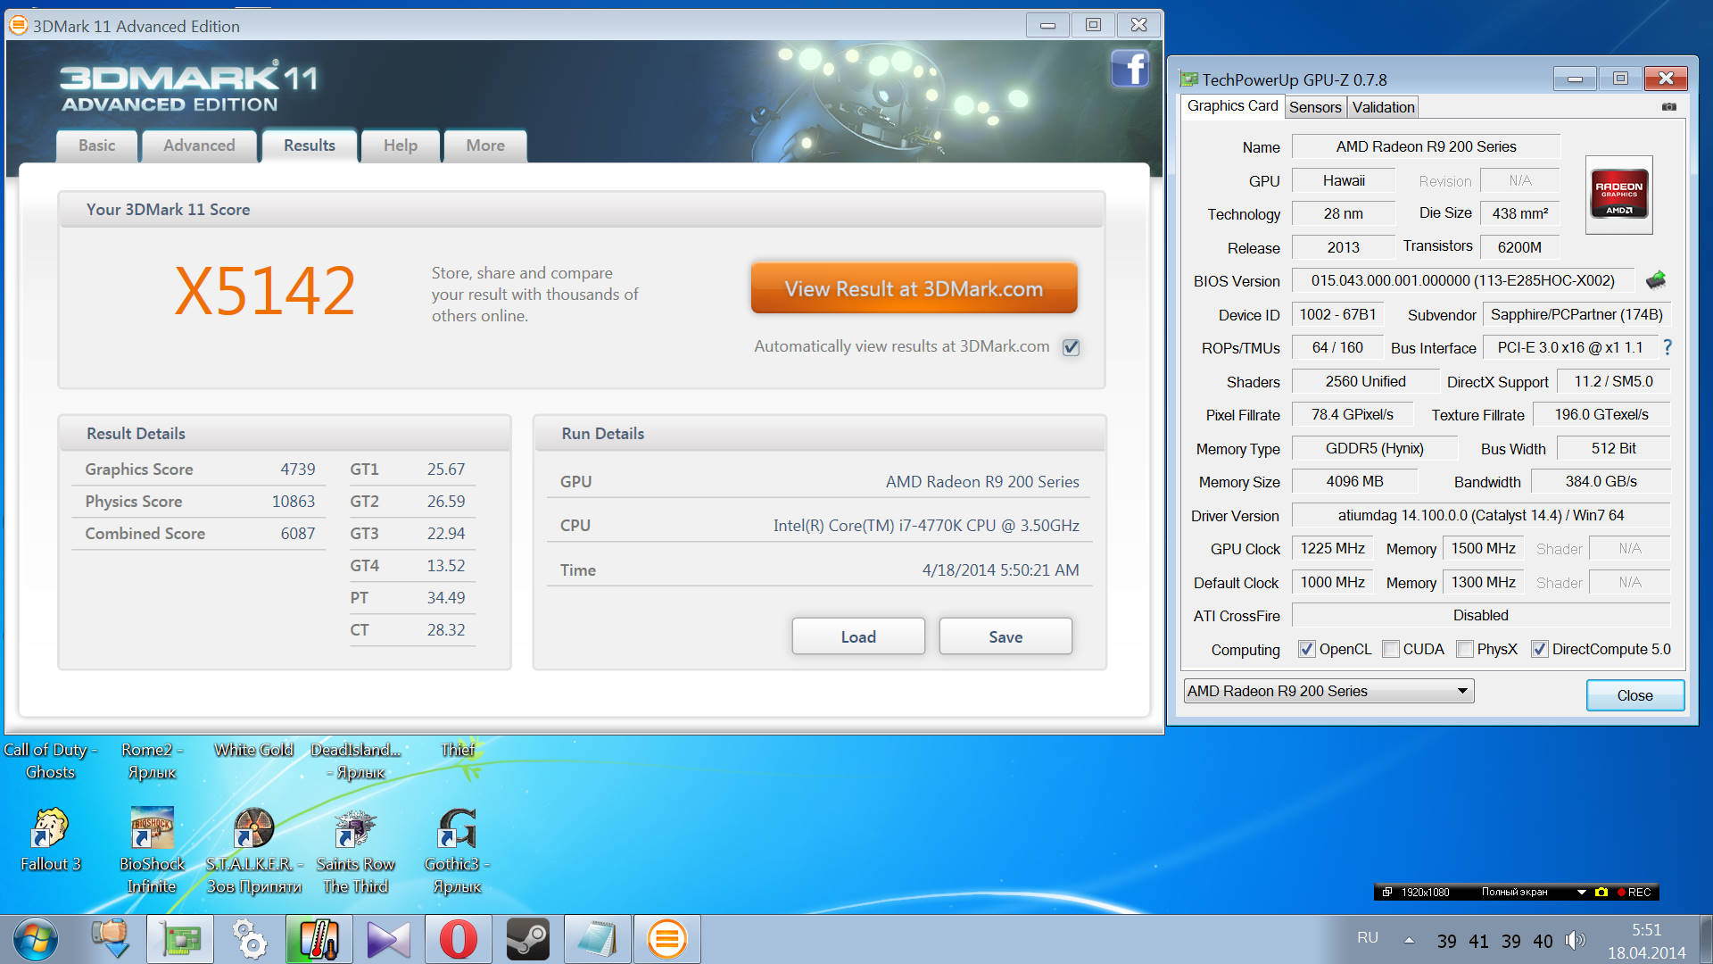Open BioShock Infinite desktop shortcut

click(152, 829)
